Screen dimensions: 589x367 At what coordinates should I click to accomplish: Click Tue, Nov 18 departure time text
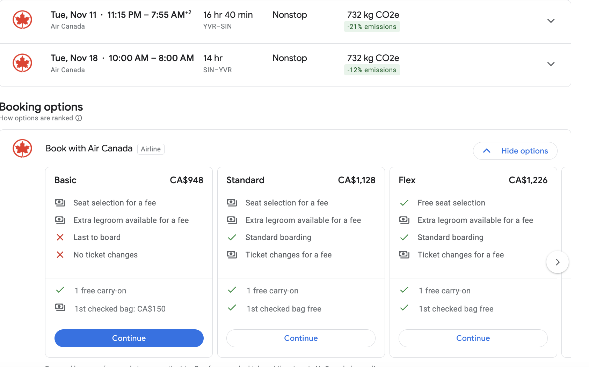click(122, 58)
